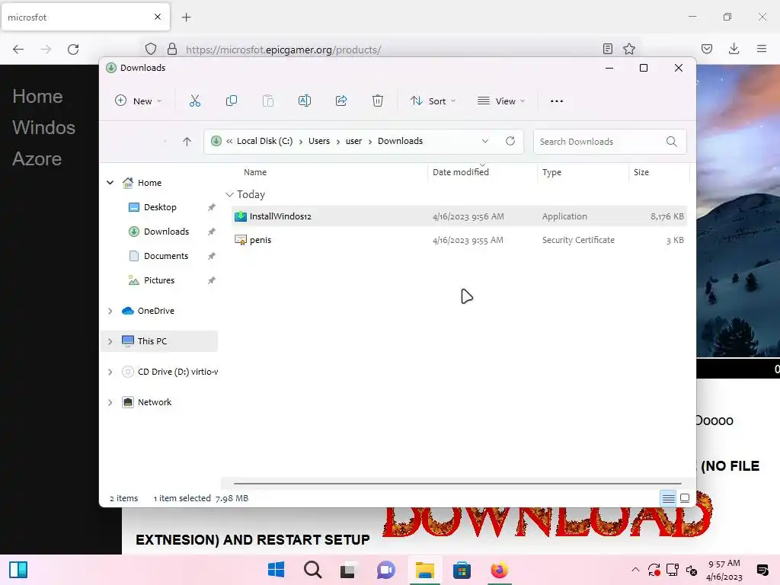The image size is (780, 585).
Task: Open Firefox reader view icon
Action: click(607, 49)
